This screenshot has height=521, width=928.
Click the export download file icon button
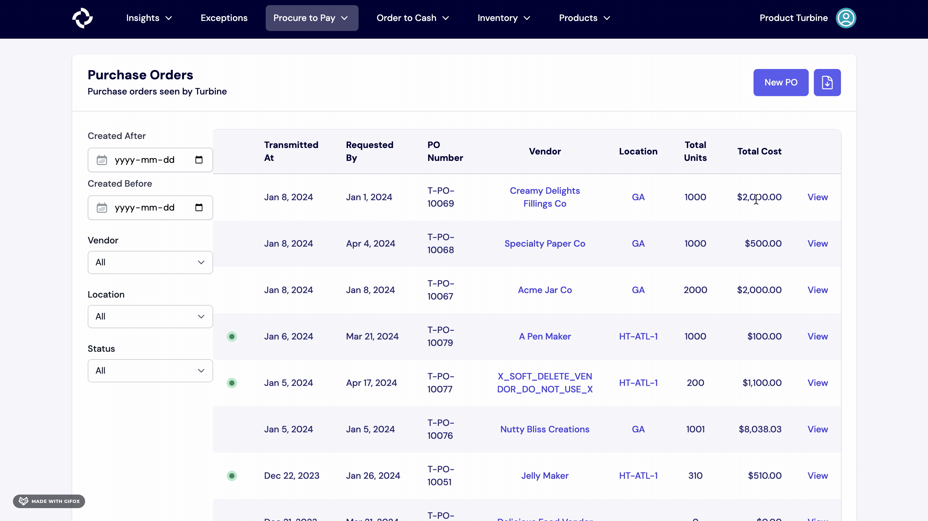[827, 83]
